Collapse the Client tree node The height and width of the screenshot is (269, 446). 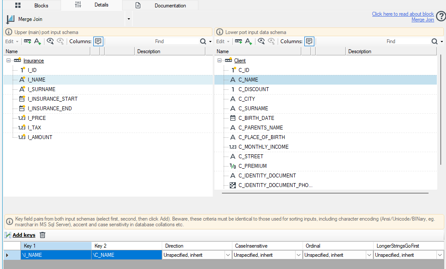coord(219,60)
